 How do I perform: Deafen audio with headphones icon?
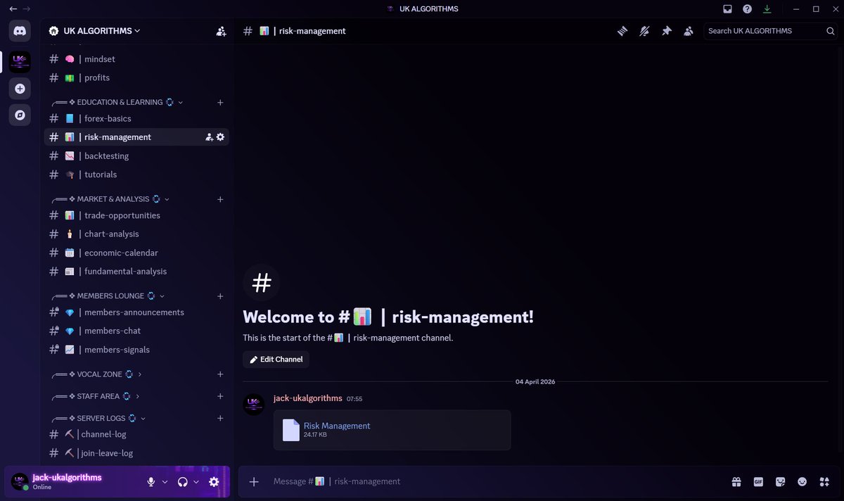(182, 482)
